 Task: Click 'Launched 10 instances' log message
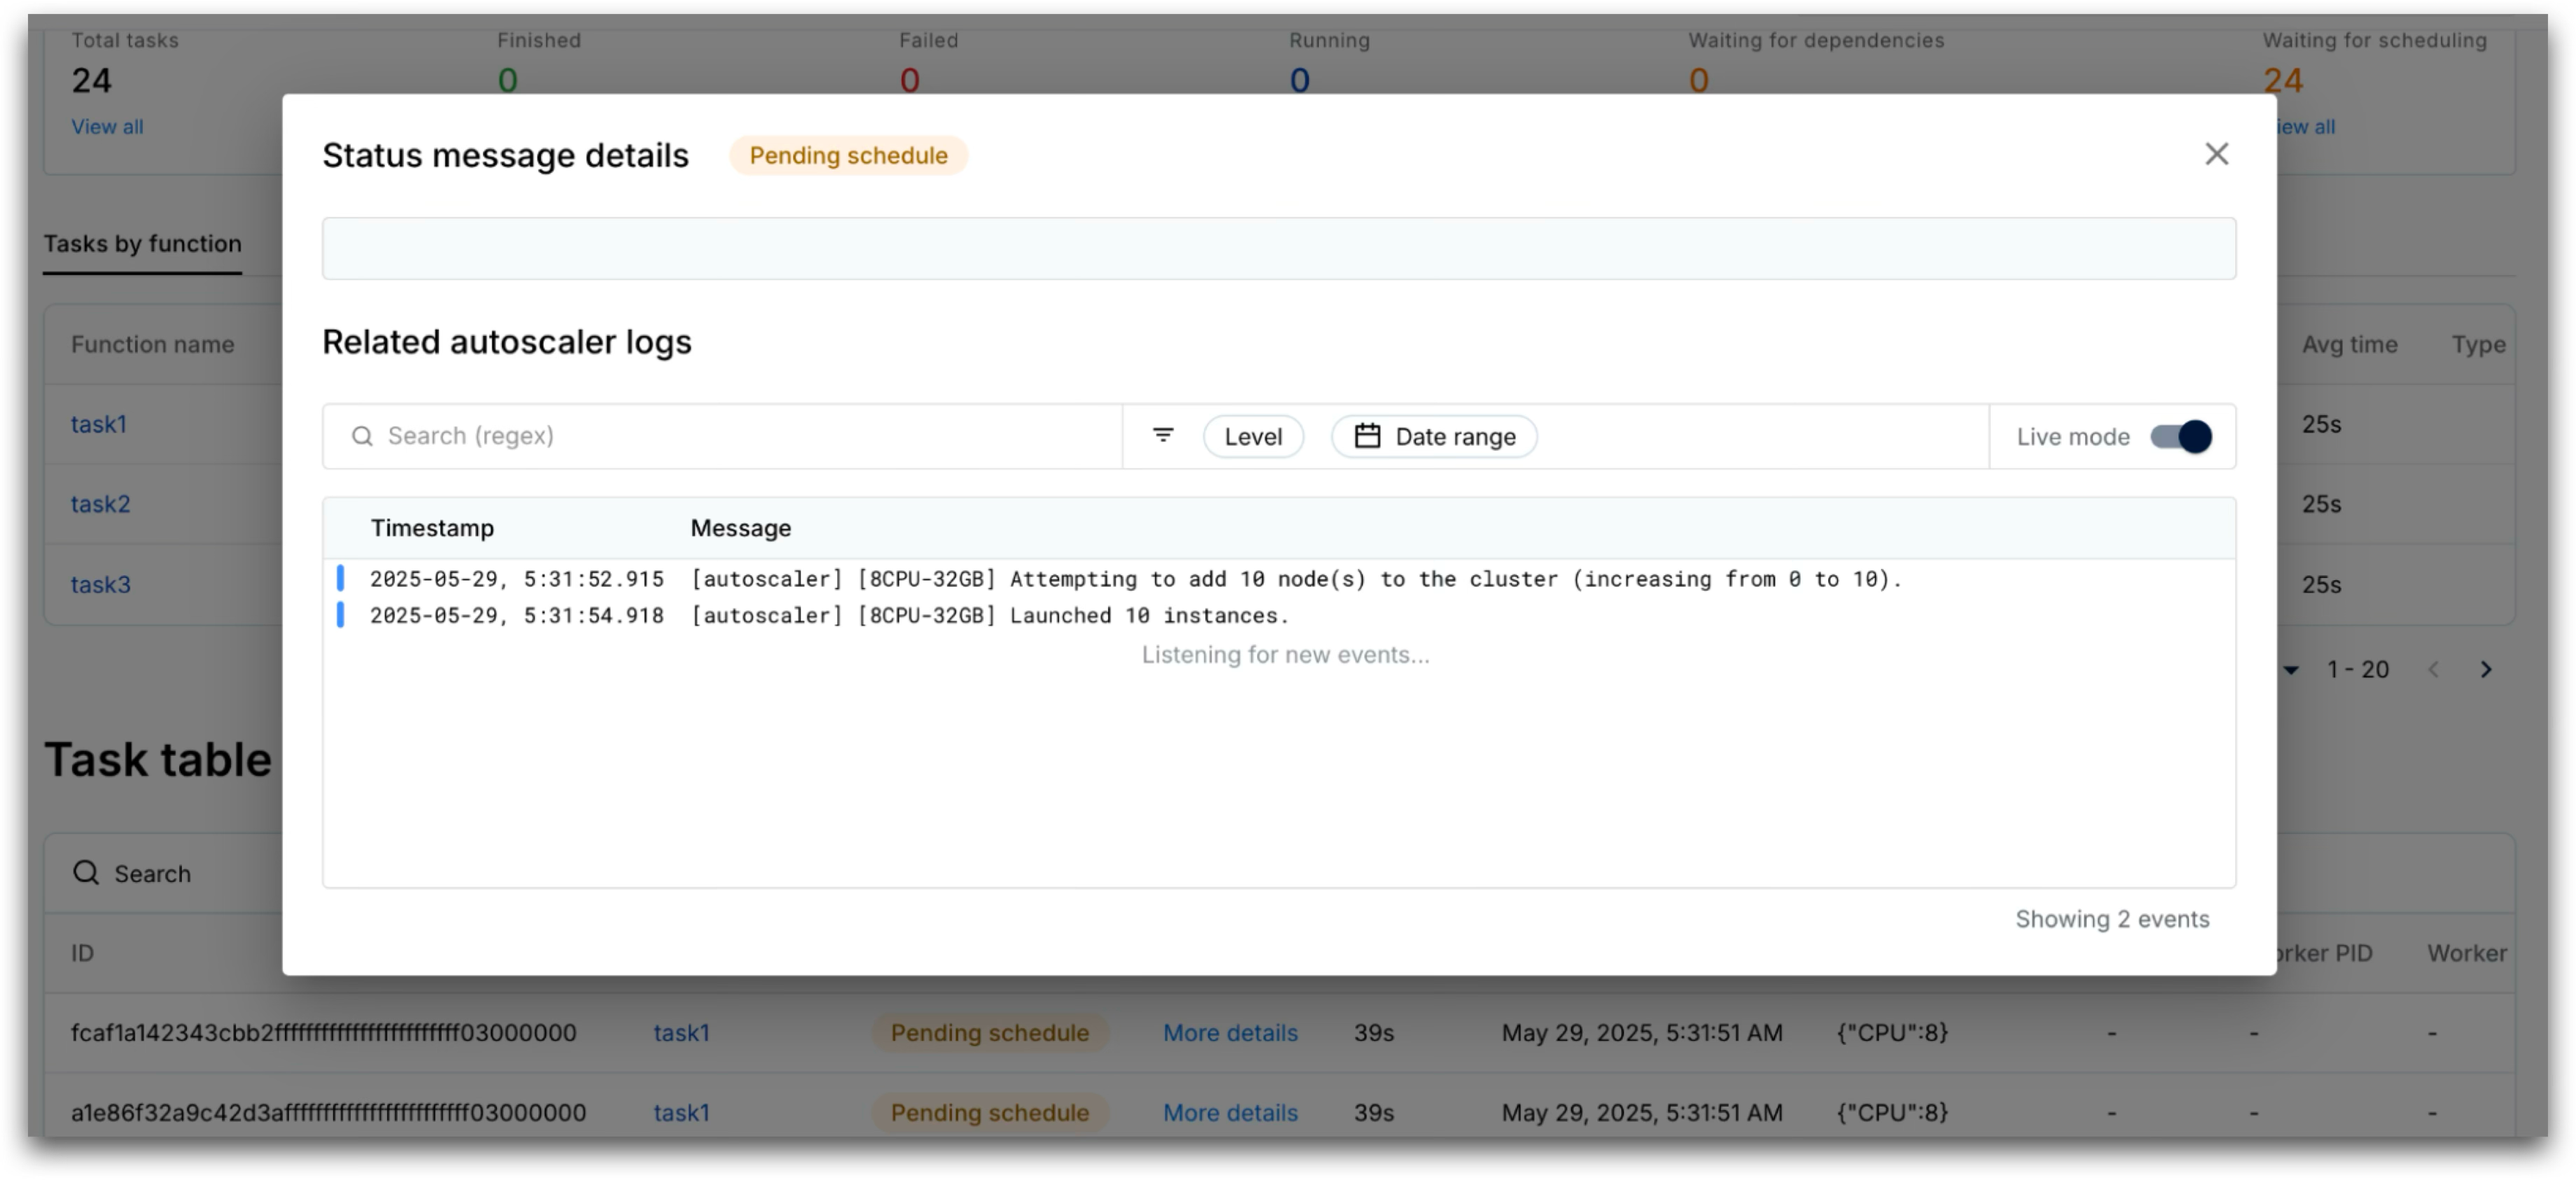click(990, 615)
